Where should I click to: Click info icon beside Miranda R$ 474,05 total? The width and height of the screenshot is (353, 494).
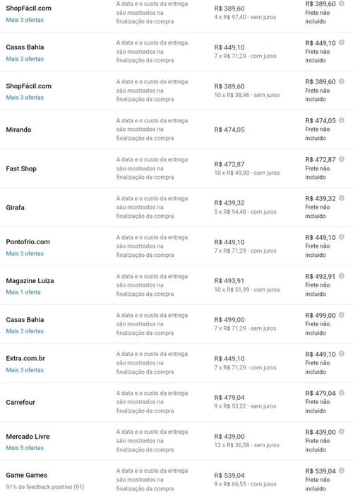(342, 120)
